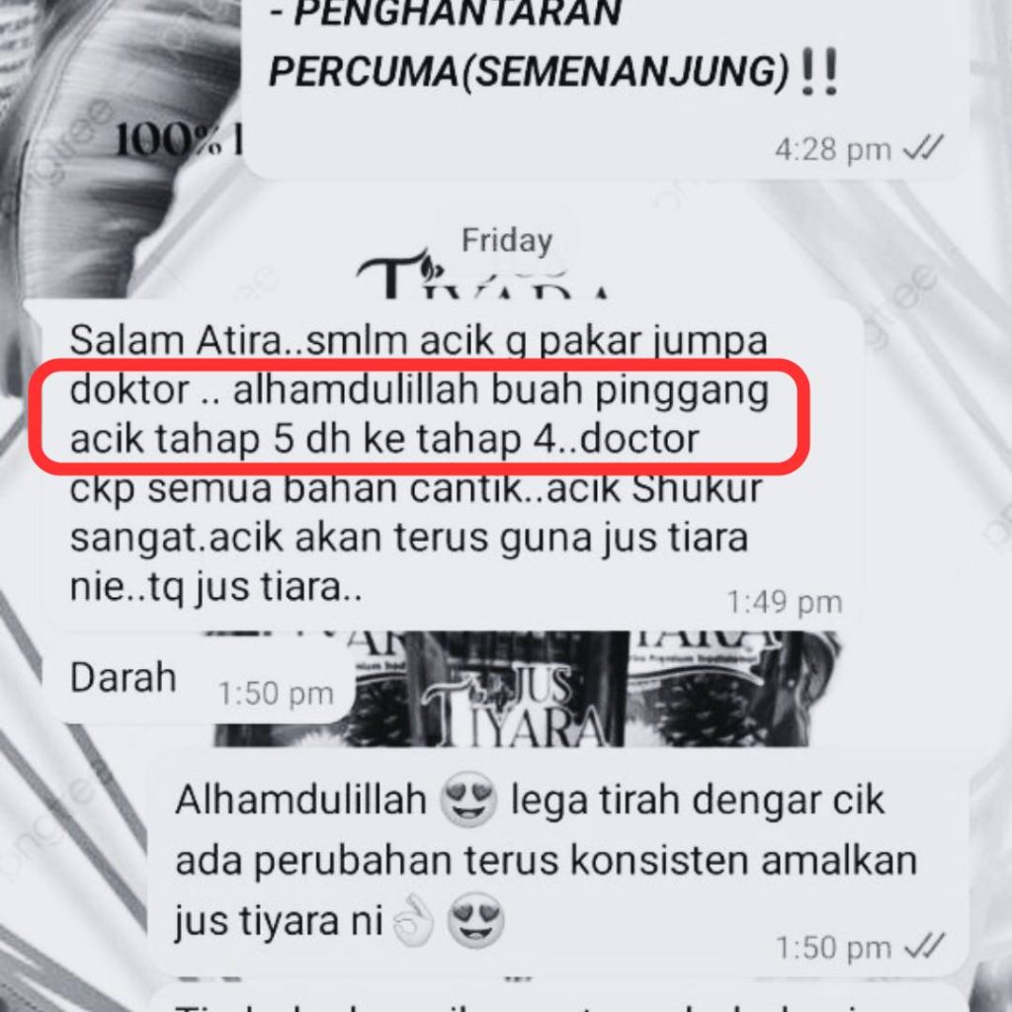Tap the "Salam Atira" incoming message
1012x1012 pixels.
[444, 464]
